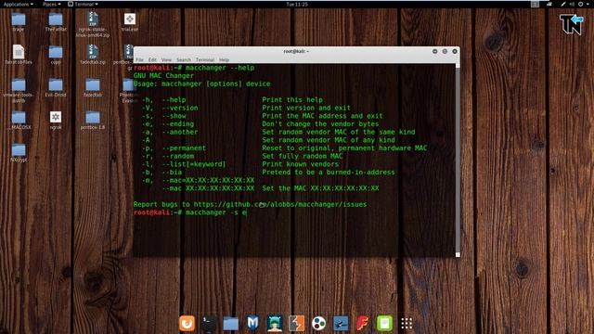Open the terminal File menu
The width and height of the screenshot is (594, 334).
[x=139, y=59]
